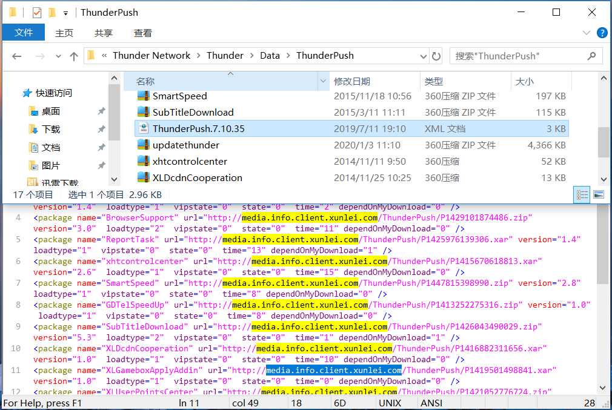Viewport: 612px width, 410px height.
Task: Click the updatethunder archive icon
Action: click(x=143, y=145)
